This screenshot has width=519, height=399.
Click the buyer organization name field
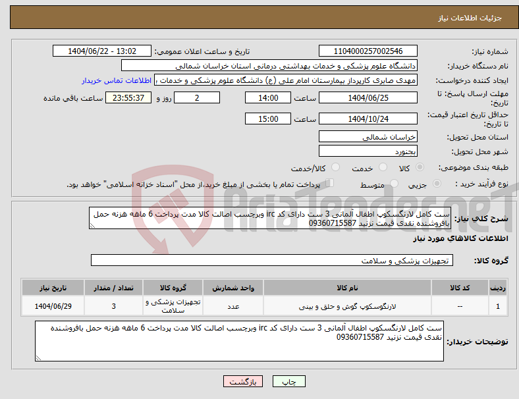click(x=269, y=65)
